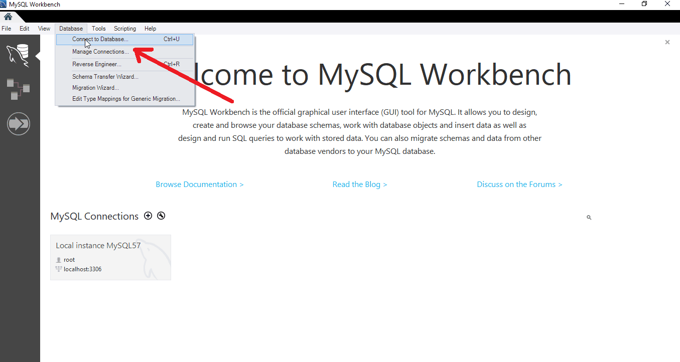Open the data modeling sidebar icon
This screenshot has width=680, height=362.
[x=18, y=89]
